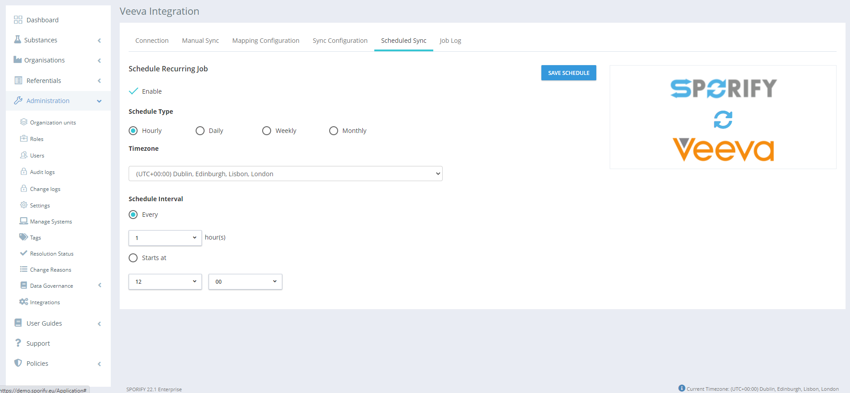The height and width of the screenshot is (393, 850).
Task: Open the hour(s) interval dropdown
Action: pos(165,238)
